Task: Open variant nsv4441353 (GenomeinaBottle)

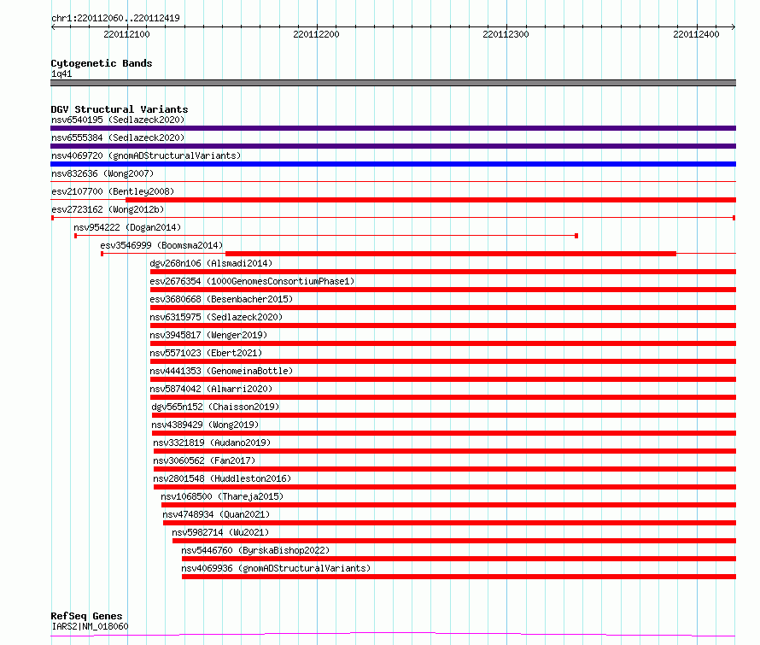Action: tap(221, 371)
